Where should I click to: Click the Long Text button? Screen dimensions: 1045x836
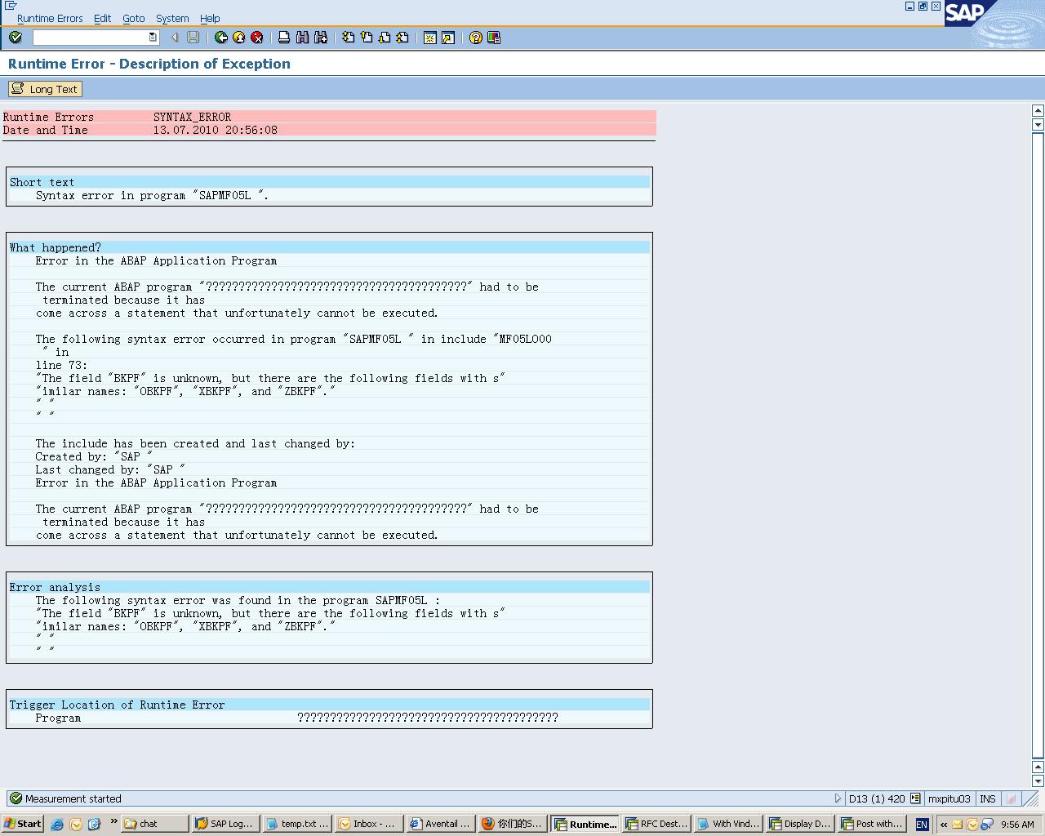(x=45, y=89)
